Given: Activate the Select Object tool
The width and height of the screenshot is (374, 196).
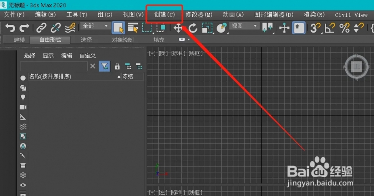Looking at the screenshot, I should tap(118, 28).
